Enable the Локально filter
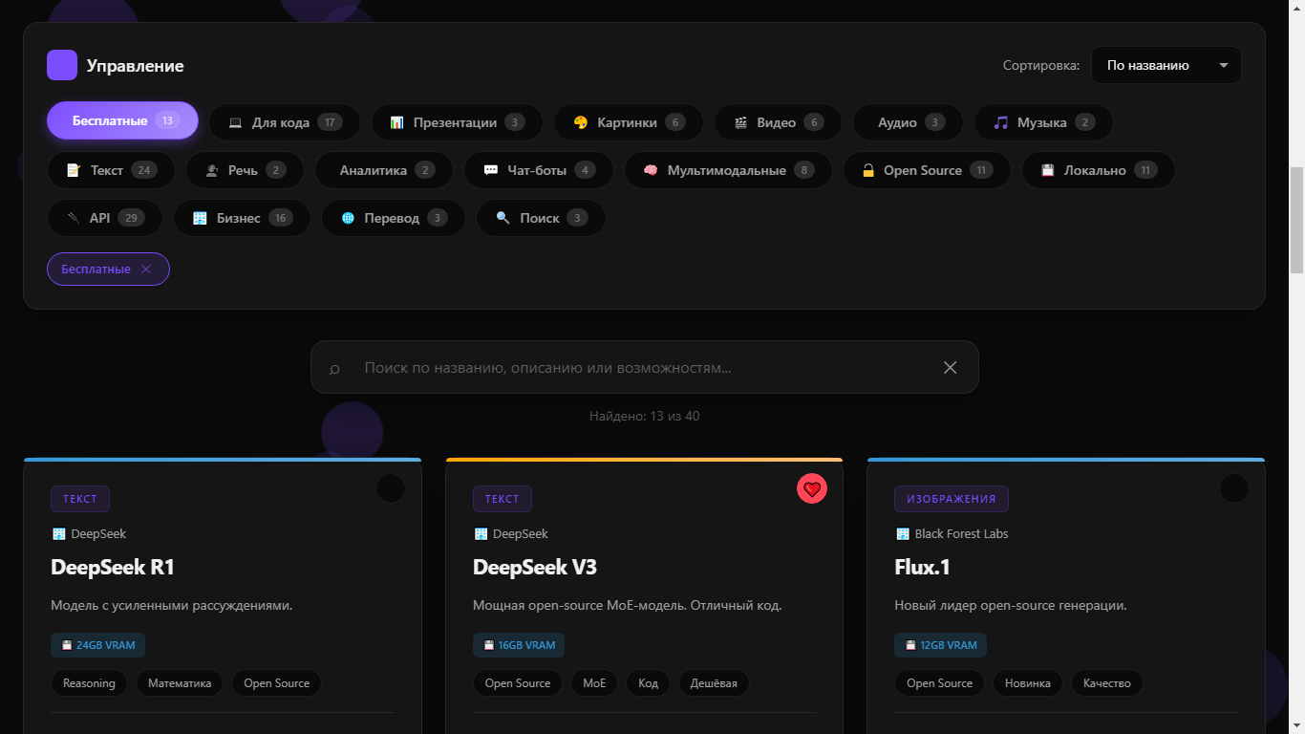The height and width of the screenshot is (734, 1305). (x=1098, y=170)
